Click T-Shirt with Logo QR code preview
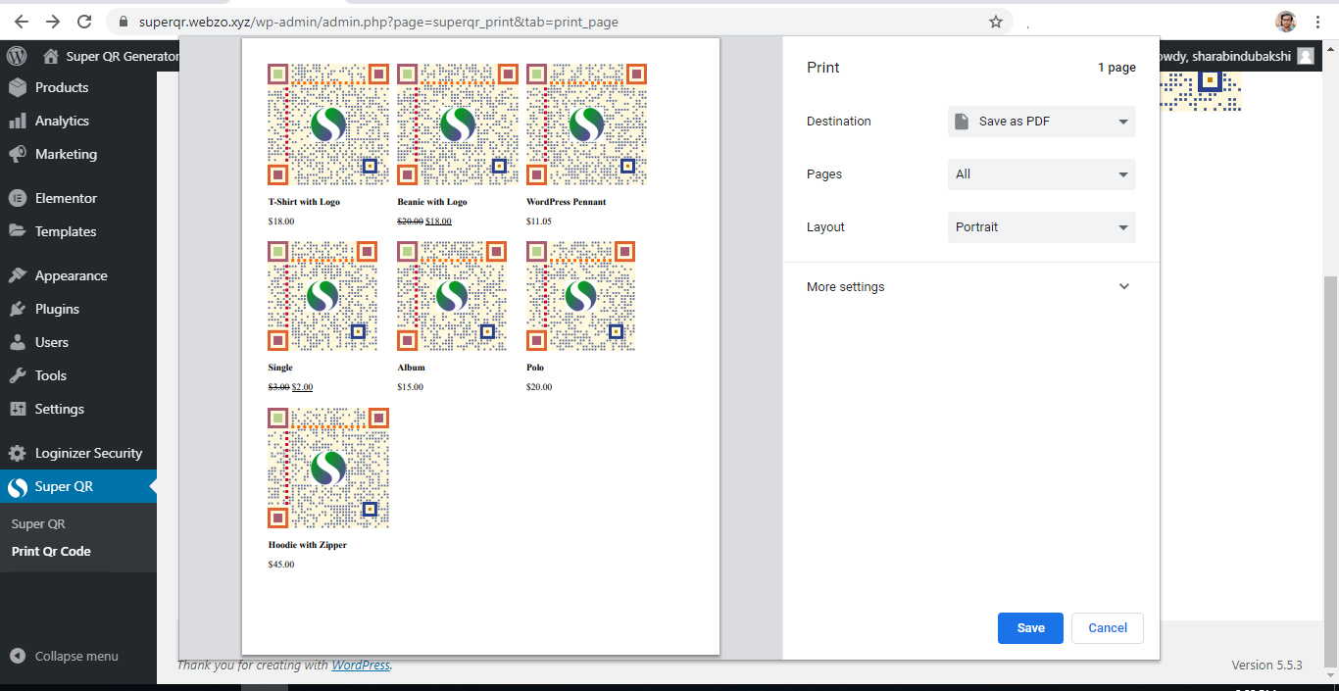The height and width of the screenshot is (691, 1339). point(328,124)
